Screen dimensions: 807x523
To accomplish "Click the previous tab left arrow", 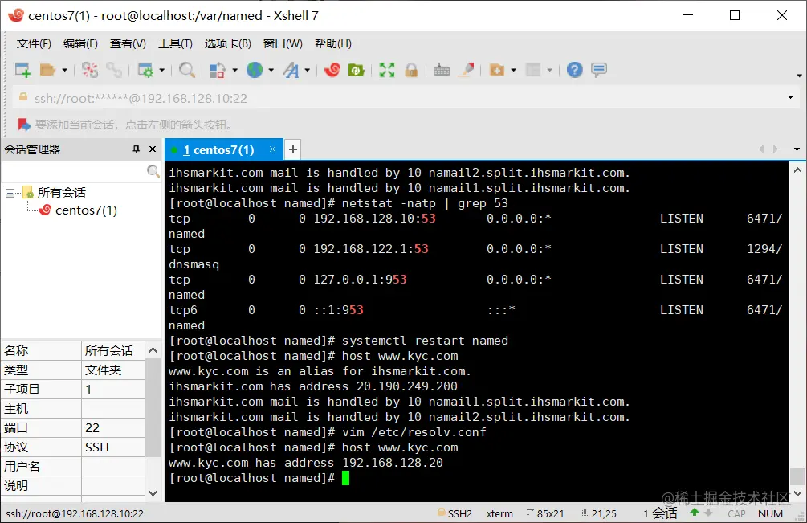I will (761, 149).
